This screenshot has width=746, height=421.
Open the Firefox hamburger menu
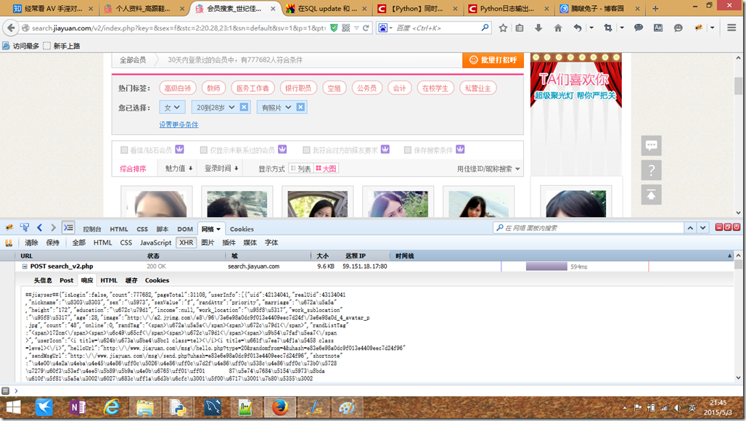click(731, 28)
